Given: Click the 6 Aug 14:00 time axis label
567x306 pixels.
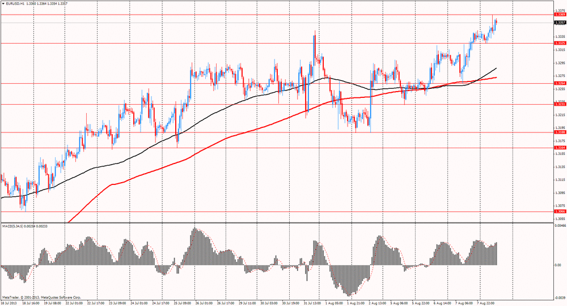Looking at the screenshot, I should 443,303.
